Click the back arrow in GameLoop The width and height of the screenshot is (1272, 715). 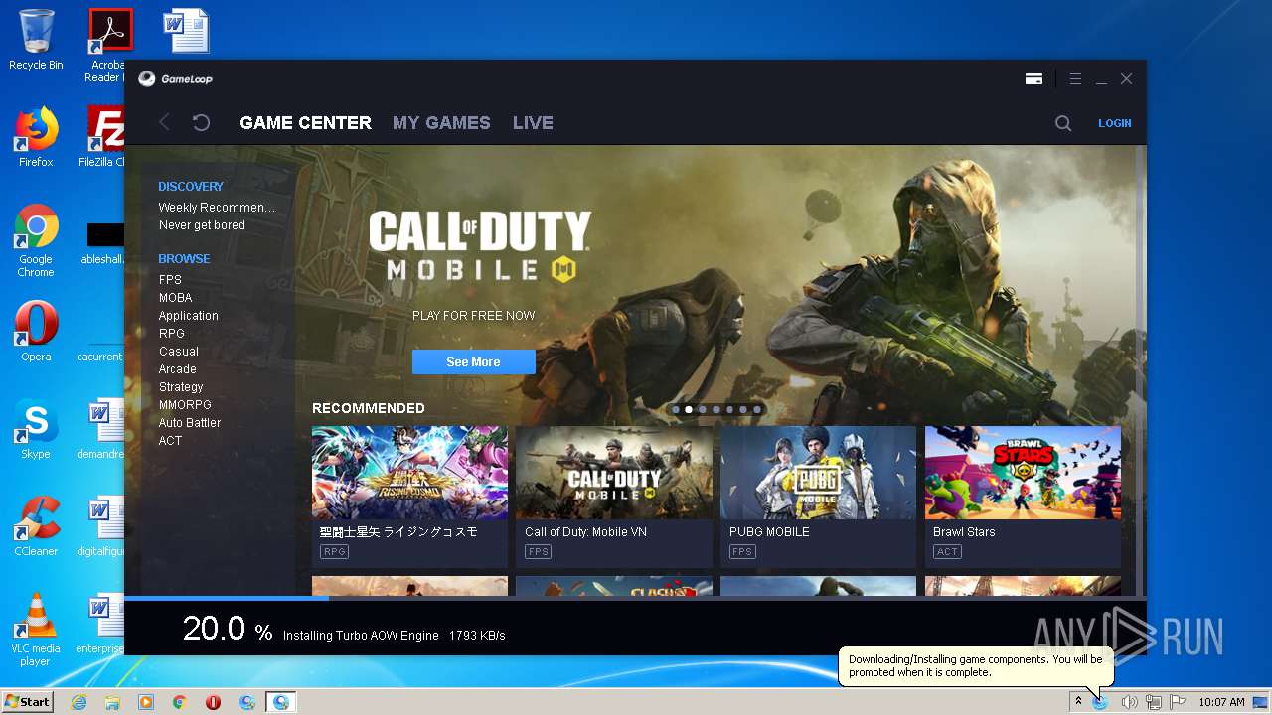(x=164, y=122)
